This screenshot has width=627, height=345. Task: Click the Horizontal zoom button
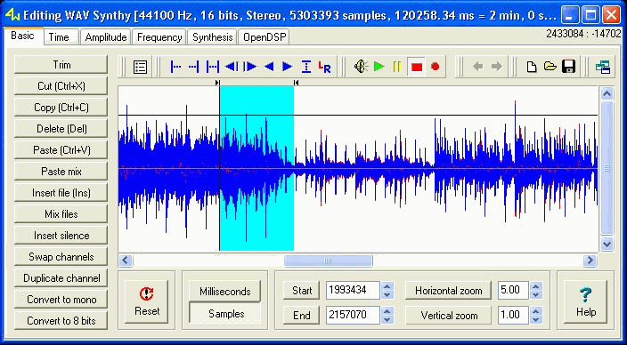tap(448, 291)
